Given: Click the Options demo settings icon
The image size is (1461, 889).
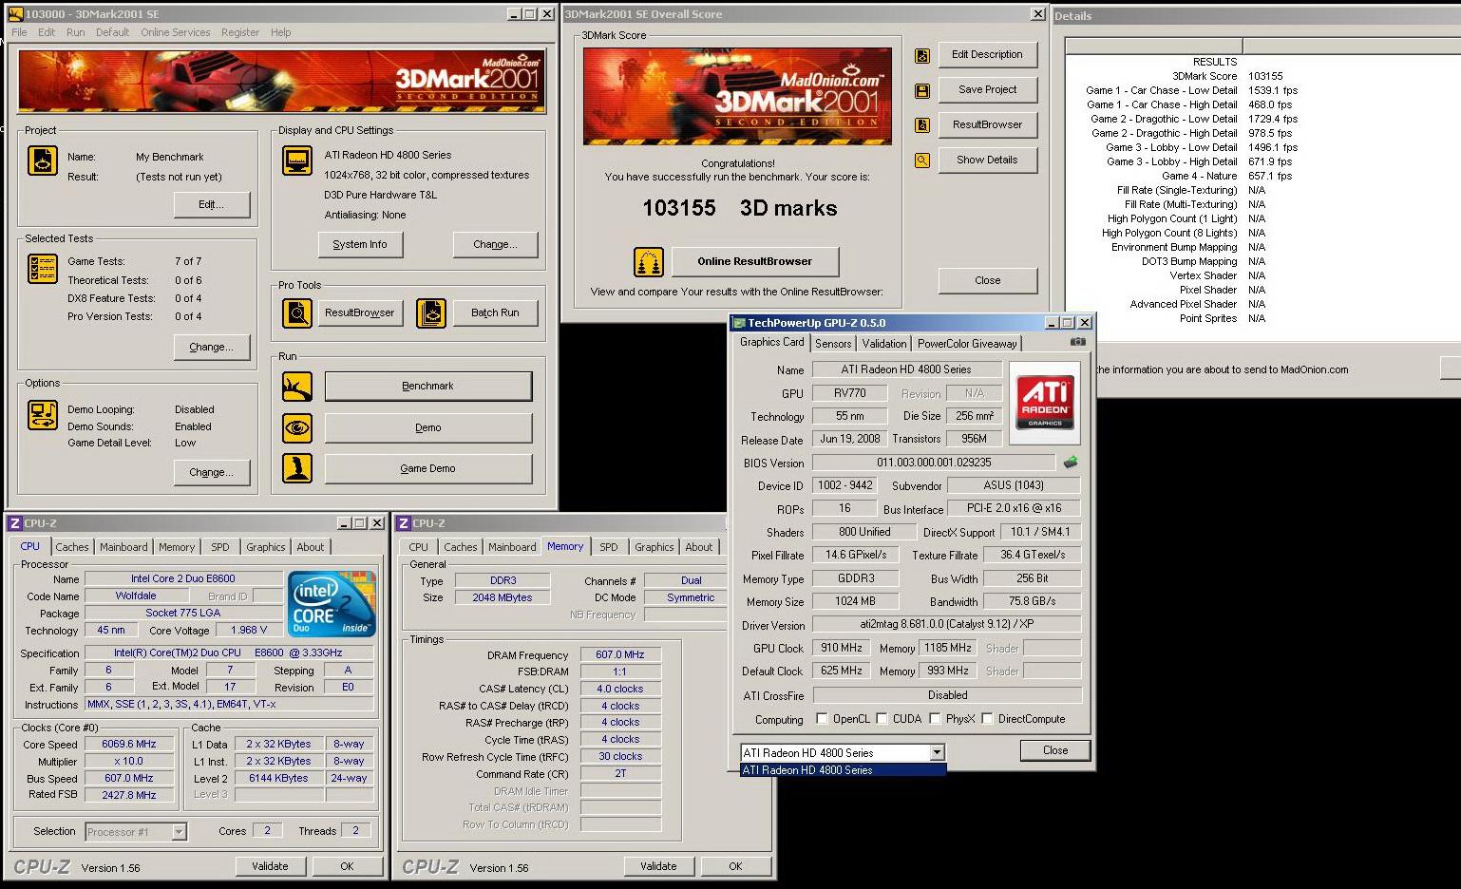Looking at the screenshot, I should 42,415.
